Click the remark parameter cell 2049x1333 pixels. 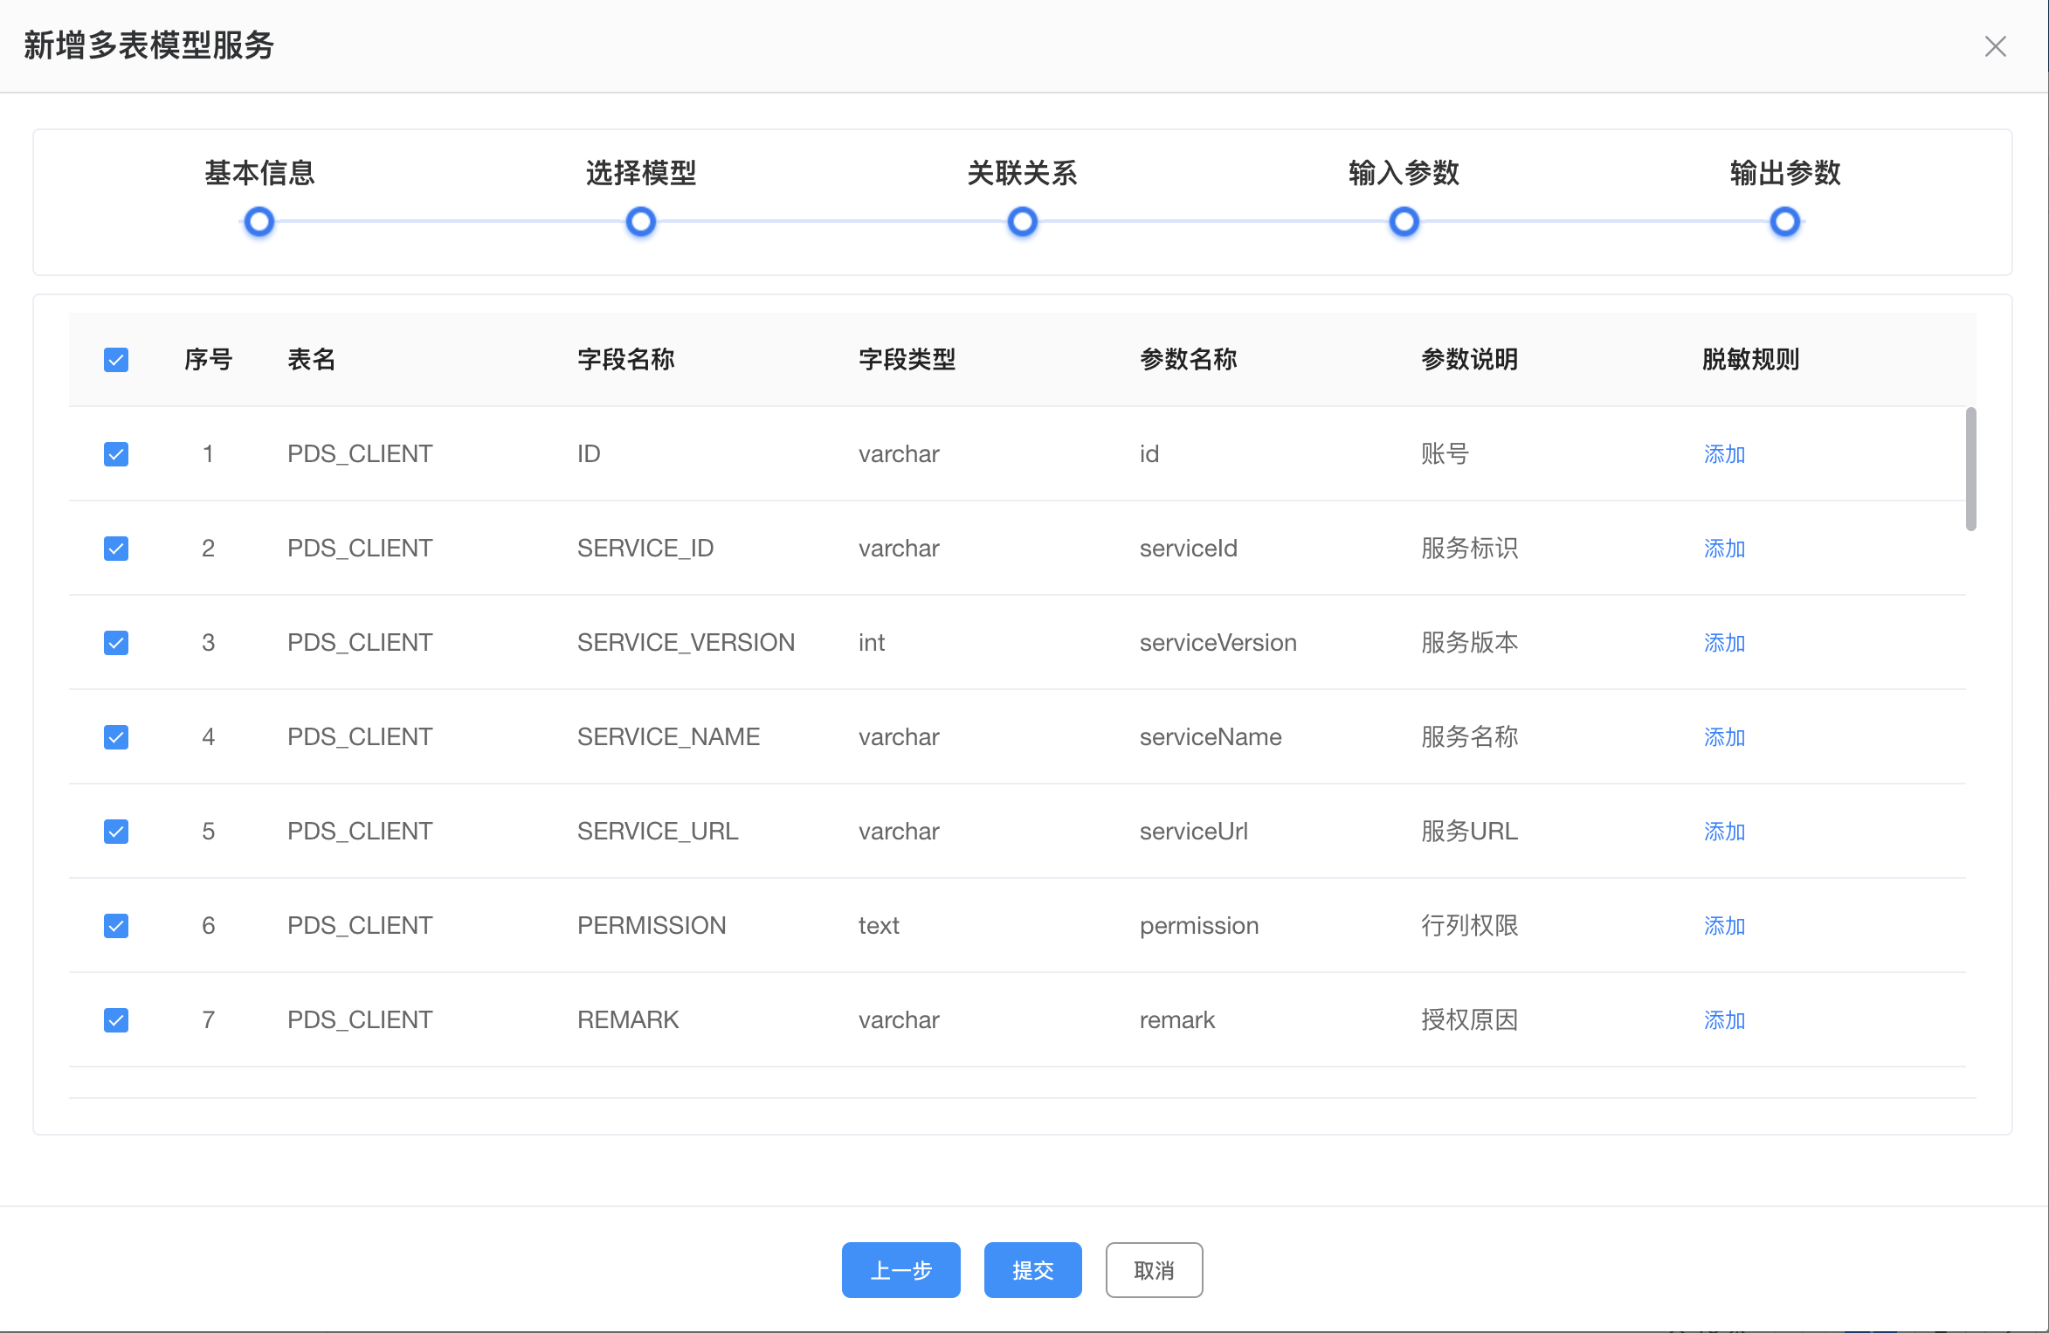(x=1177, y=1020)
